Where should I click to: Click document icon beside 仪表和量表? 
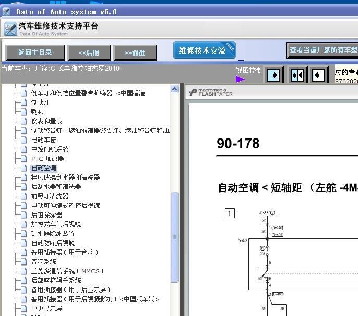[24, 121]
